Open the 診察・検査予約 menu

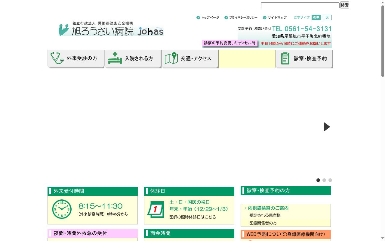[304, 59]
